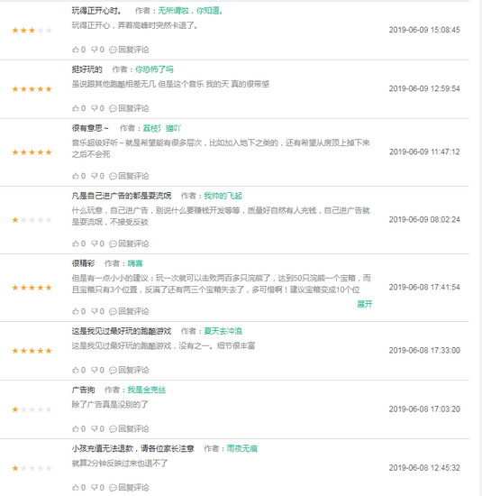This screenshot has height=496, width=482.
Task: Open author profile 雨夜无痕
Action: tap(242, 448)
